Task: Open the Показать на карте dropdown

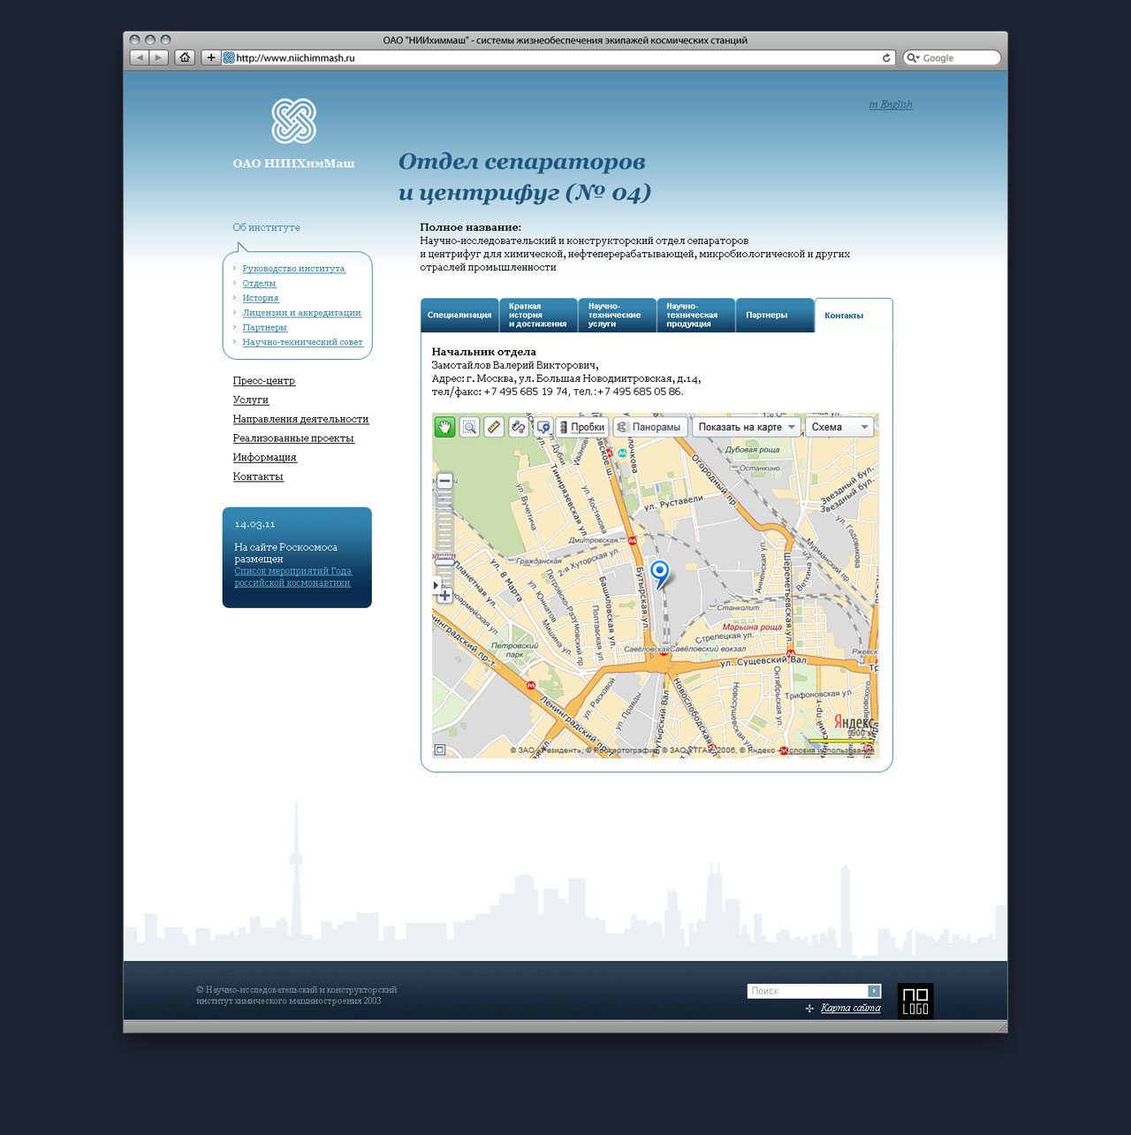Action: [747, 427]
